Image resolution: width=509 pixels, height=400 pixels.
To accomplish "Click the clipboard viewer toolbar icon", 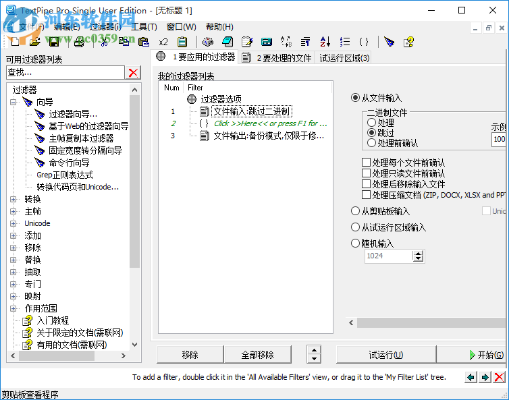I will pyautogui.click(x=182, y=42).
